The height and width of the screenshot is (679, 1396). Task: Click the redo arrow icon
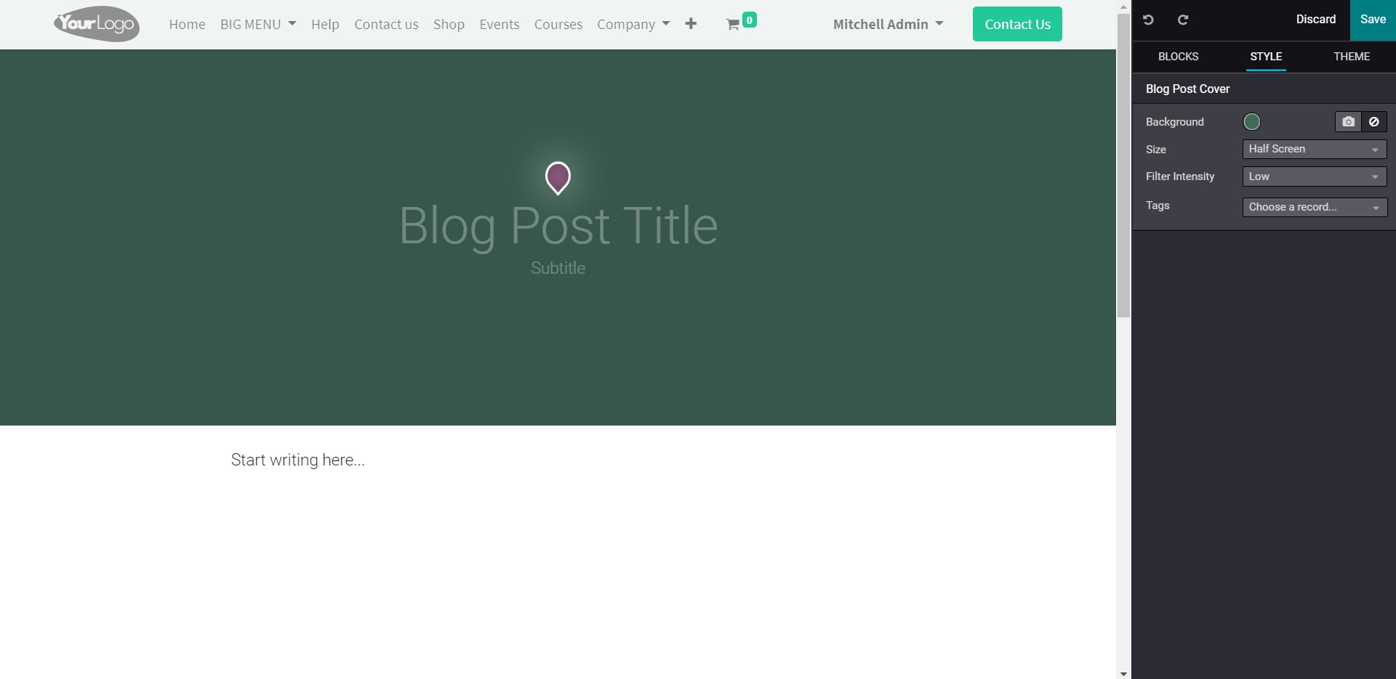coord(1183,20)
